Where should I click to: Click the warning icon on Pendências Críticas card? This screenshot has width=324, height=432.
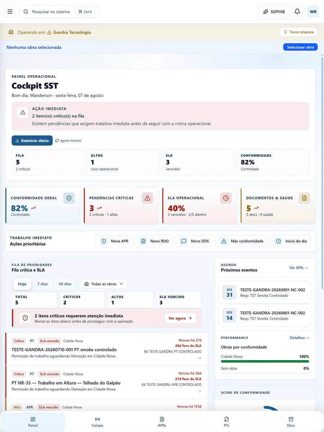coord(147,198)
